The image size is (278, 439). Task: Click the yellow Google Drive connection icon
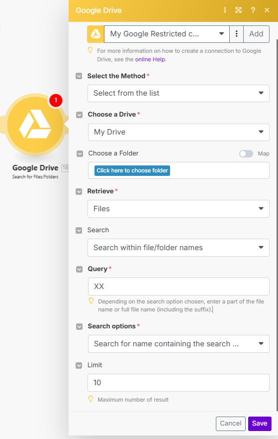[x=95, y=34]
